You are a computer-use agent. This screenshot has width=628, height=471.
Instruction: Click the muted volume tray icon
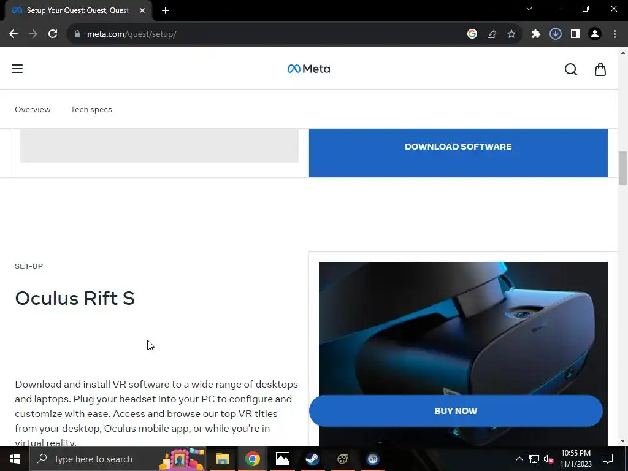pos(549,459)
